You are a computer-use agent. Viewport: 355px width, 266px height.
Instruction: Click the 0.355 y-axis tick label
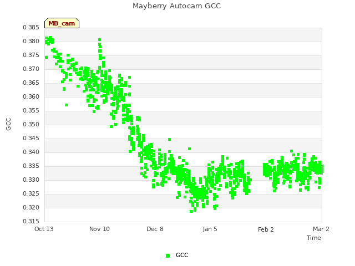pyautogui.click(x=31, y=111)
